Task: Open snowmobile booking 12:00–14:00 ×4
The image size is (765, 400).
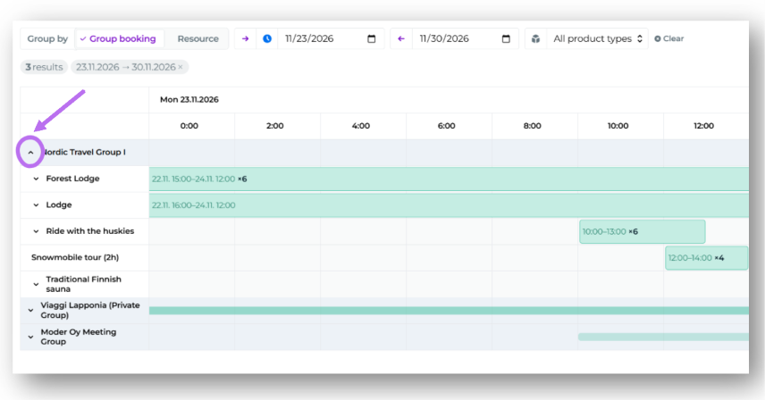Action: [706, 258]
